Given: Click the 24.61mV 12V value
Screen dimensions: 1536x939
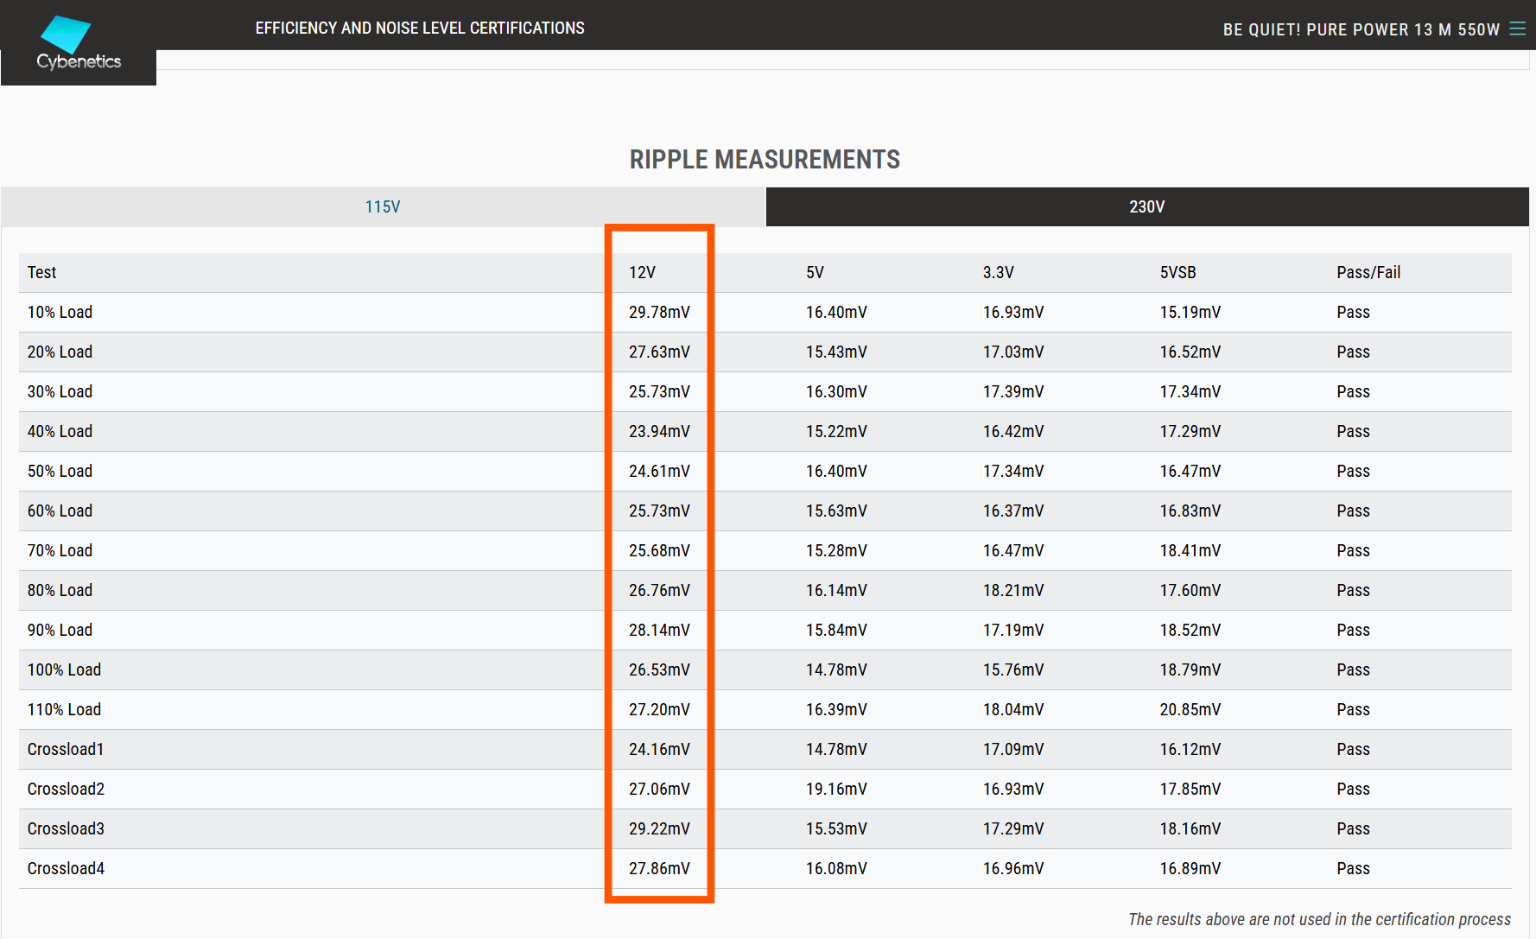Looking at the screenshot, I should click(659, 471).
